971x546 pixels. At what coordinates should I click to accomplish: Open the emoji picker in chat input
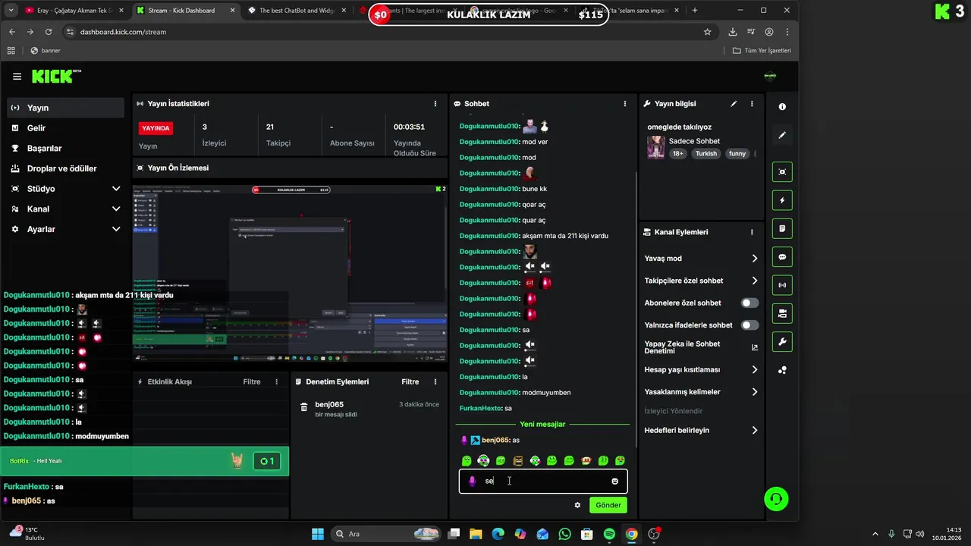click(614, 482)
